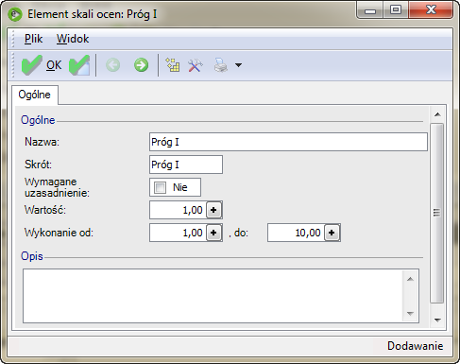Click the Nazwa input field
460x364 pixels.
coord(288,142)
